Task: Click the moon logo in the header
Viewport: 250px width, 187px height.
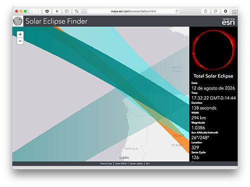Action: (x=18, y=21)
